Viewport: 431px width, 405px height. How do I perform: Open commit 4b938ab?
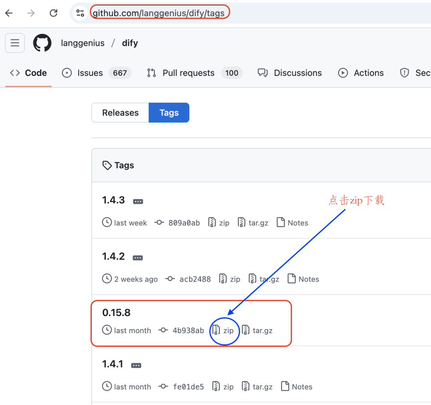tap(188, 330)
